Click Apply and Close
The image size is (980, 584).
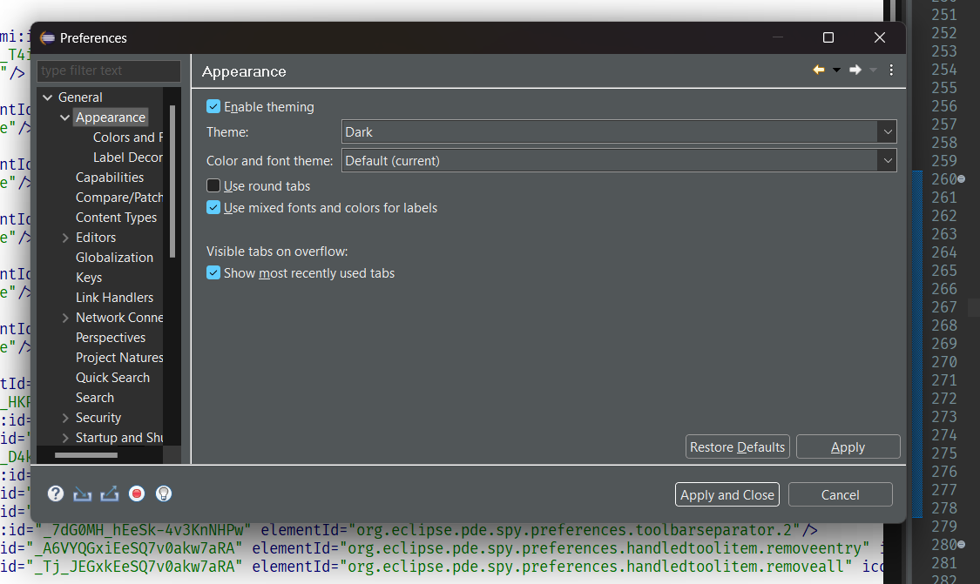click(727, 493)
